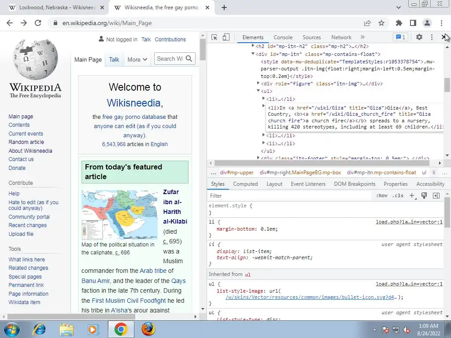The width and height of the screenshot is (451, 338).
Task: Open a new browser tab
Action: pos(224,7)
